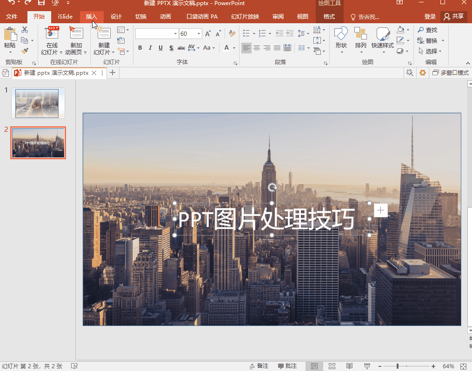Click the zoom slider in status bar
The height and width of the screenshot is (371, 472).
397,366
